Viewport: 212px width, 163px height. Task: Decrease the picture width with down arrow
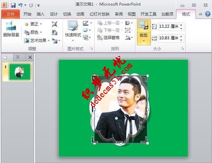point(181,40)
